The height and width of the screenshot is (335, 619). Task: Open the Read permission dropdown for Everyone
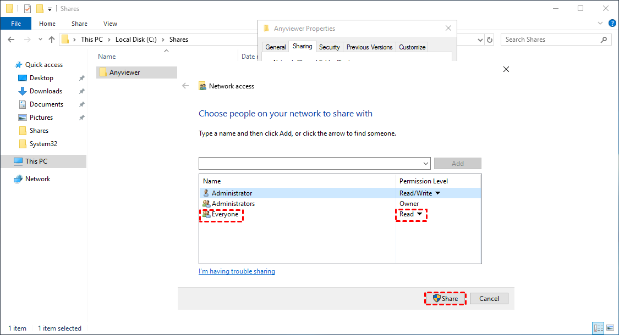tap(419, 214)
